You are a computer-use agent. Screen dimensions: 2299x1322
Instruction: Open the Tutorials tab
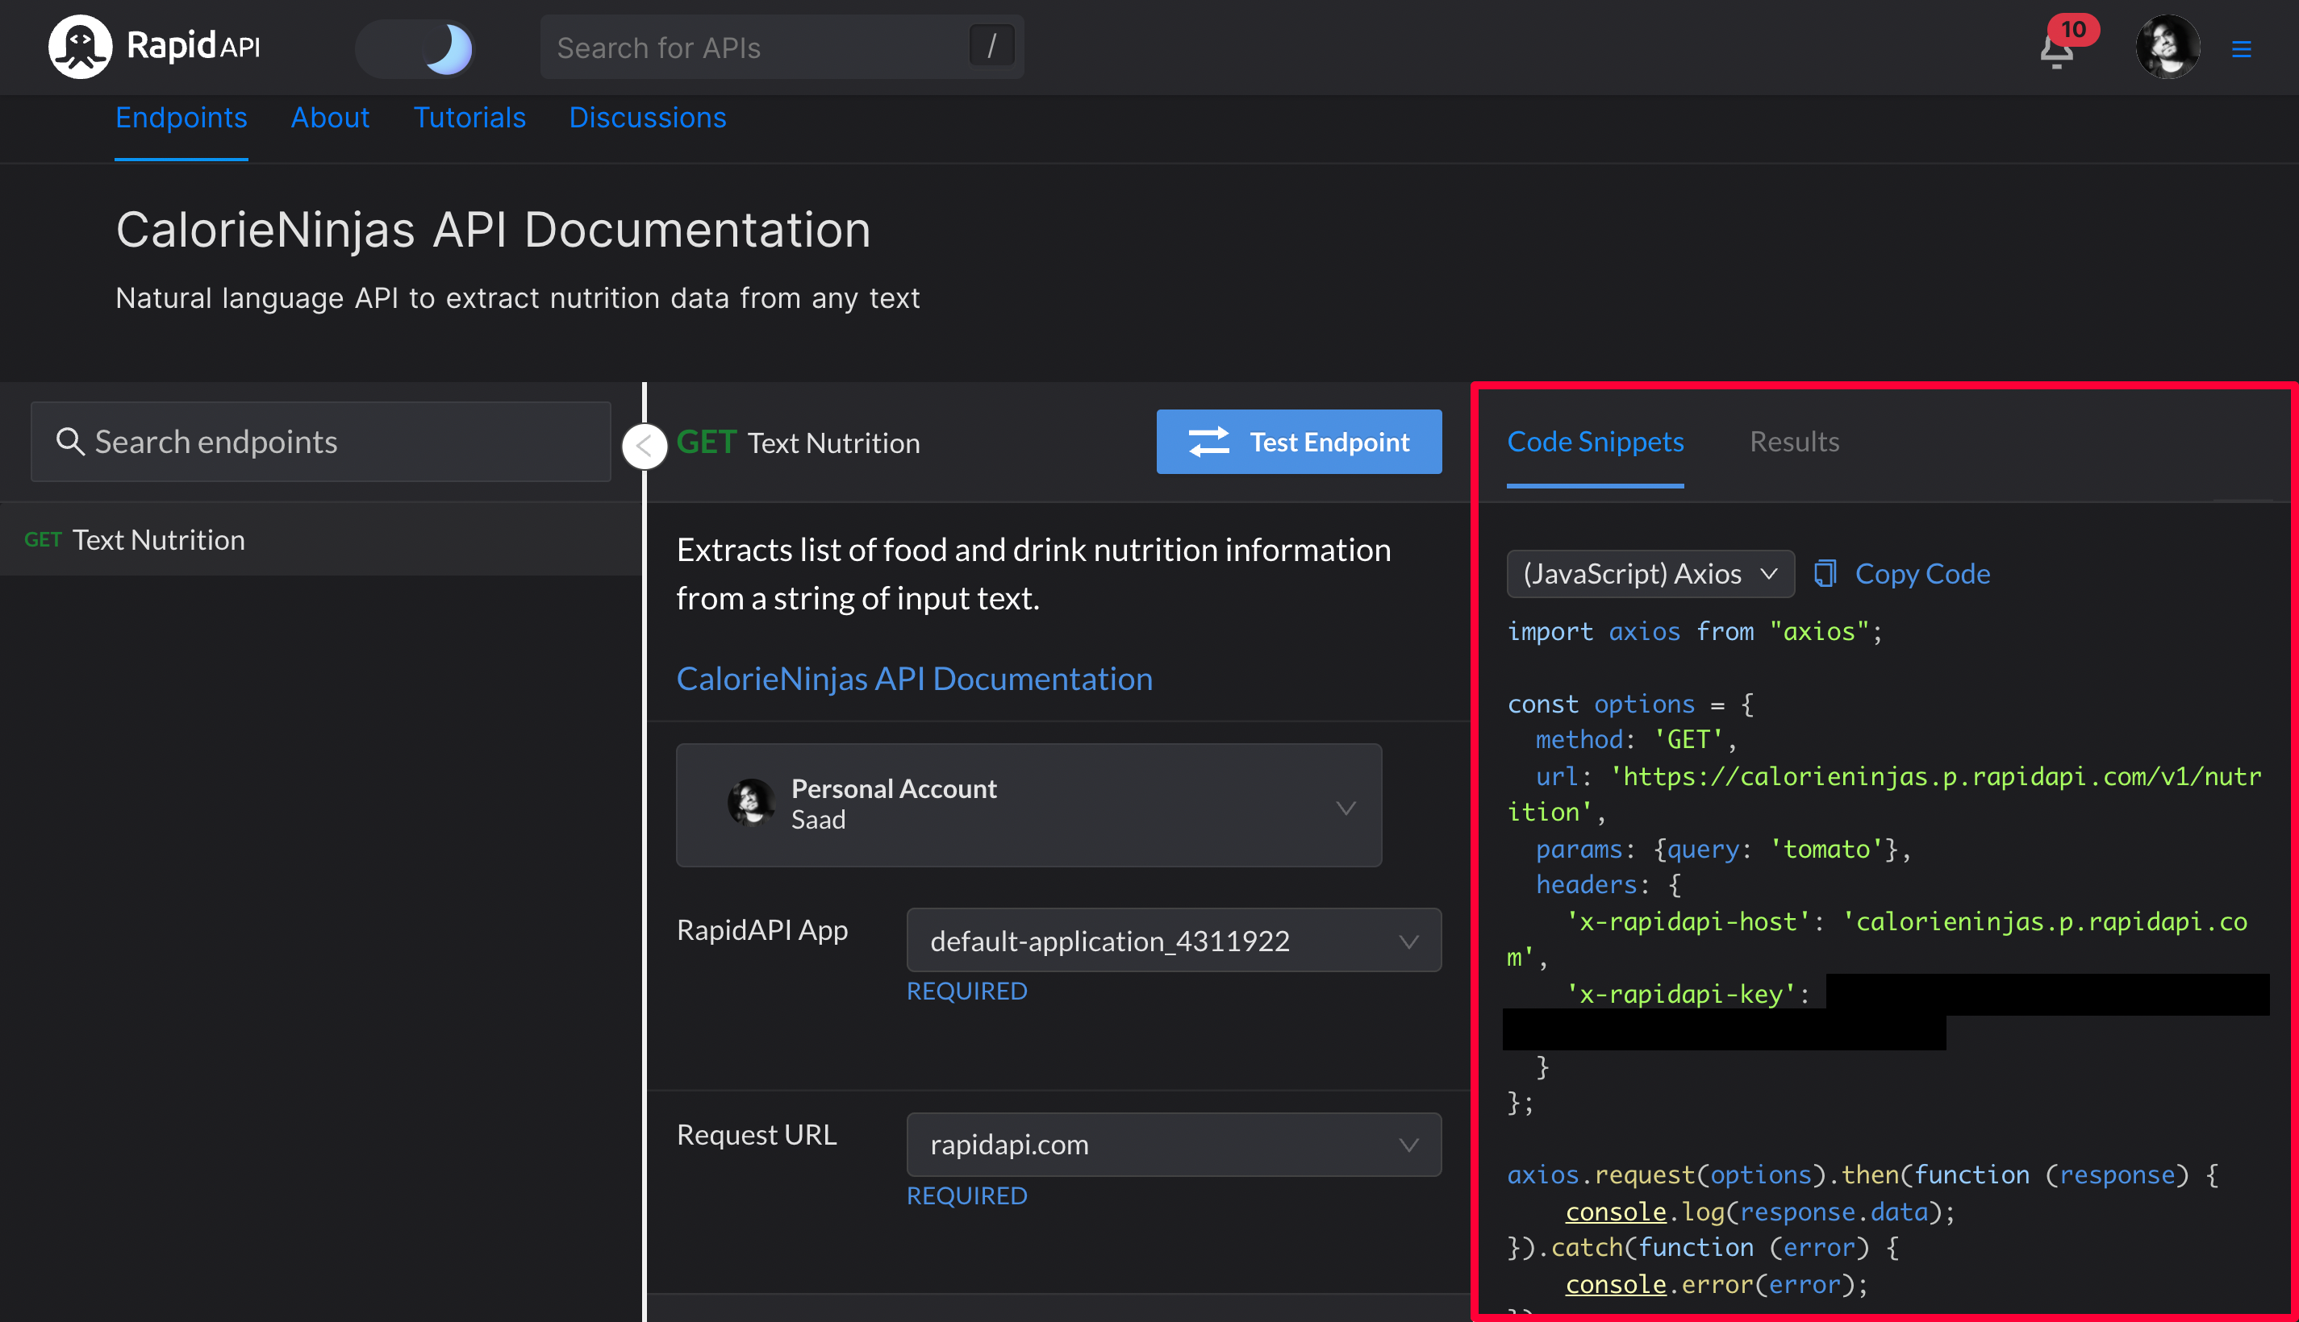click(469, 118)
